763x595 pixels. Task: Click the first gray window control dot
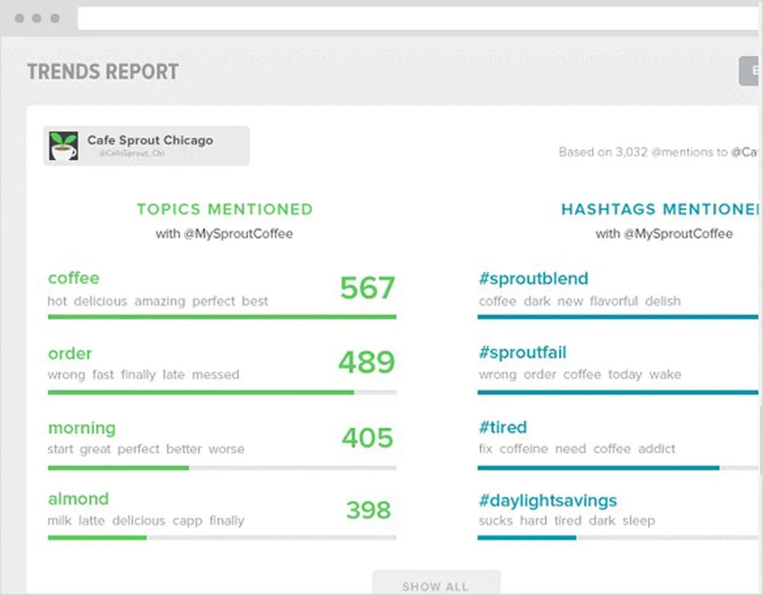pyautogui.click(x=20, y=18)
